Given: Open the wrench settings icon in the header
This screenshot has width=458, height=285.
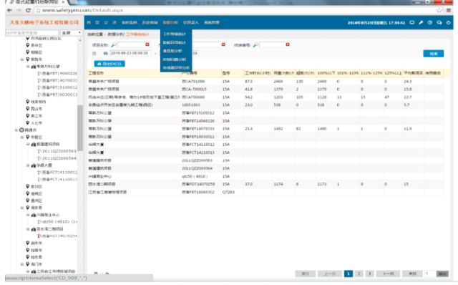Looking at the screenshot, I should 421,22.
